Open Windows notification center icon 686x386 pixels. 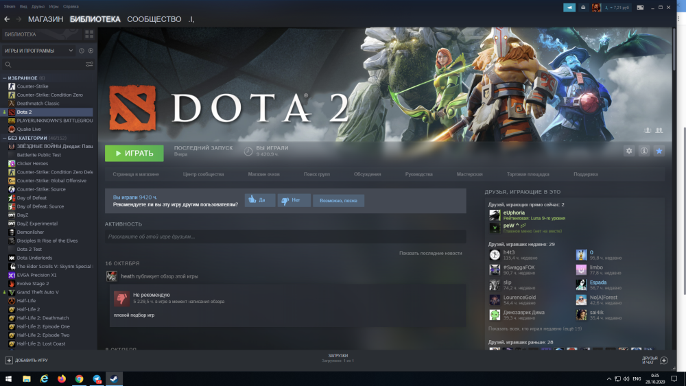(674, 378)
